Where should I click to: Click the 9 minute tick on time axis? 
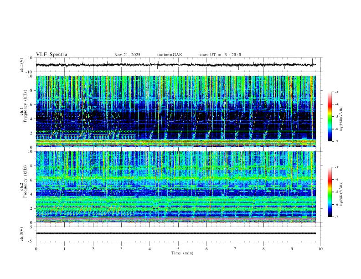(x=292, y=249)
